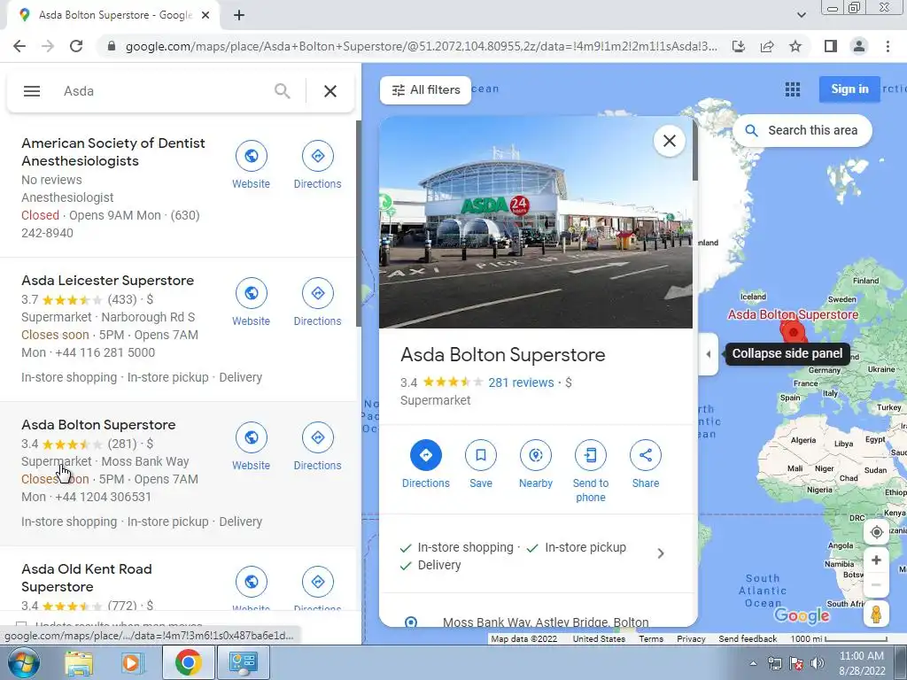Get Directions to Asda Leicester Superstore

point(318,303)
